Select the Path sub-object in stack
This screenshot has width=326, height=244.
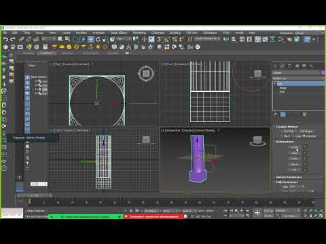coord(282,91)
